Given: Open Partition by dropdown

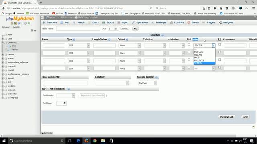Looking at the screenshot, I should (66, 96).
